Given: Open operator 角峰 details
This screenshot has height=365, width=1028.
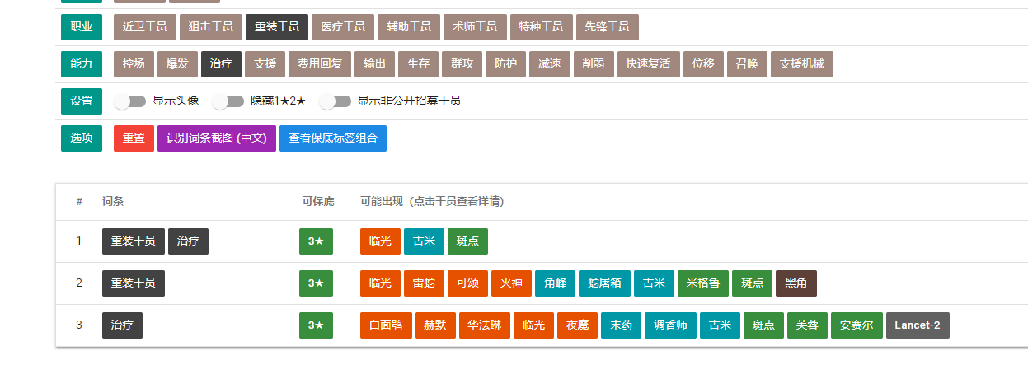Looking at the screenshot, I should [x=555, y=283].
